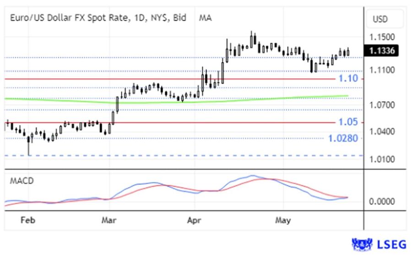Viewport: 412px width, 255px height.
Task: Click the May date axis label
Action: (283, 220)
